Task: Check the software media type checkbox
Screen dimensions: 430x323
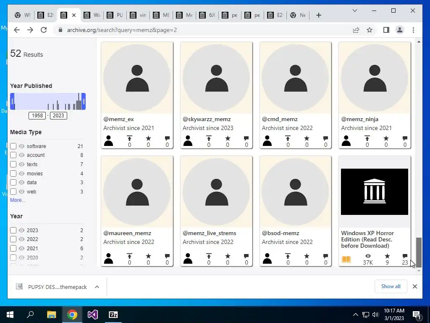Action: (13, 146)
